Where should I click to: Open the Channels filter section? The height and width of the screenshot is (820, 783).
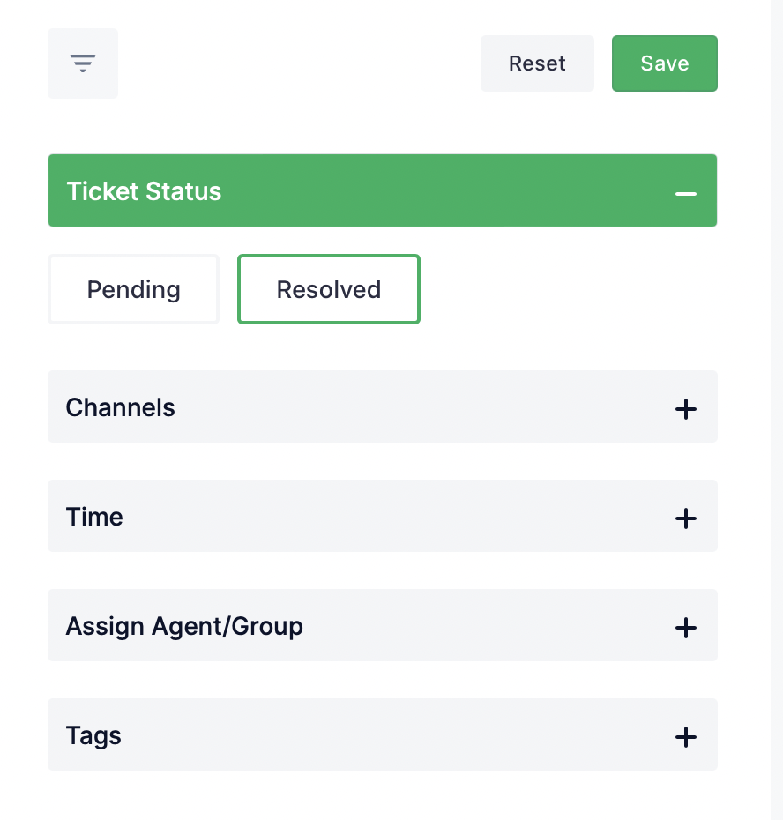click(383, 406)
